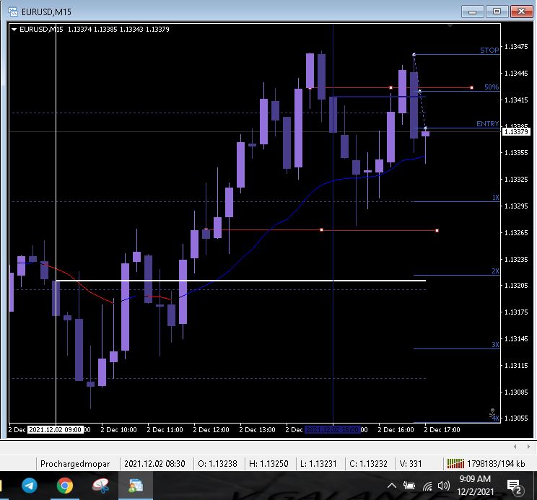Select the 1X target level label
The width and height of the screenshot is (537, 500).
[495, 198]
